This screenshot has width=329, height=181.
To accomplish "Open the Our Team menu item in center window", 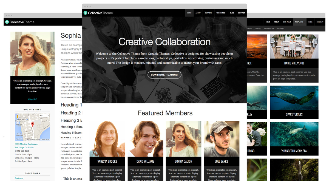I will coord(208,13).
